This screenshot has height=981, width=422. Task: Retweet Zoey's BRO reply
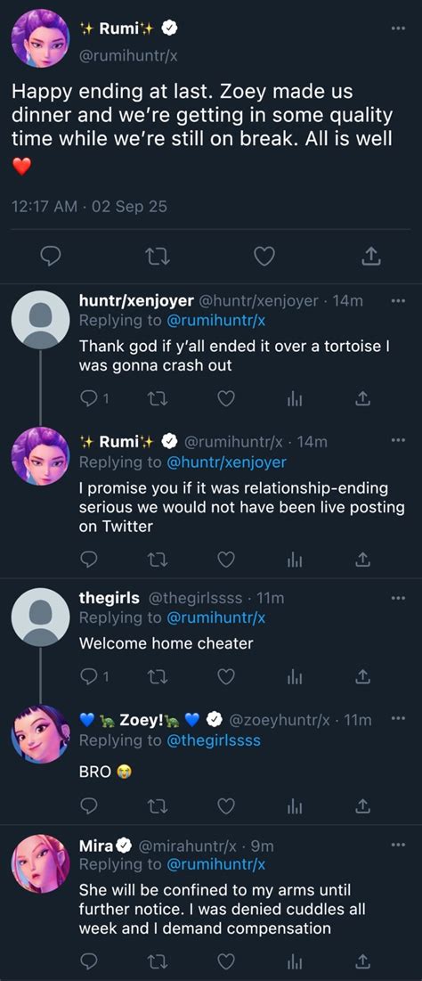pyautogui.click(x=158, y=806)
